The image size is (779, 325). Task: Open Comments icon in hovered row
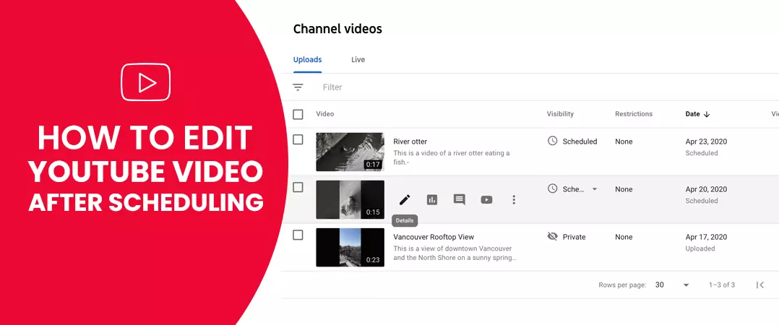click(x=459, y=199)
